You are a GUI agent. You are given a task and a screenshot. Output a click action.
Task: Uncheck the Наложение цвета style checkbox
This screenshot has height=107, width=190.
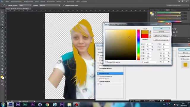click(x=98, y=73)
